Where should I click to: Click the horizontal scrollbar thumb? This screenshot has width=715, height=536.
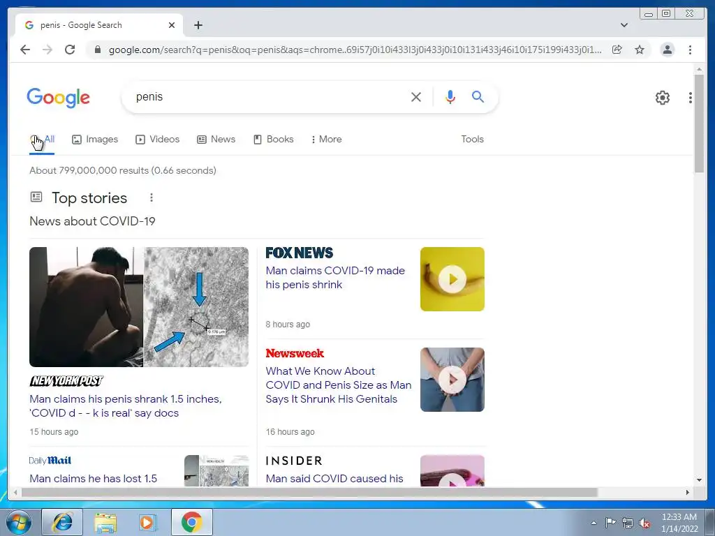click(x=309, y=492)
